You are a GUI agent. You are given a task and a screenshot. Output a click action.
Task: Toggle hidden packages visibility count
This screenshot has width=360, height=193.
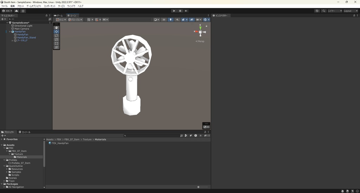[x=207, y=136]
